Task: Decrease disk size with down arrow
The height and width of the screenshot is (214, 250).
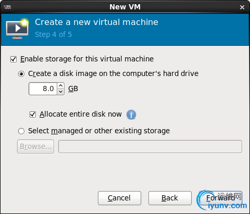Action: tap(61, 92)
